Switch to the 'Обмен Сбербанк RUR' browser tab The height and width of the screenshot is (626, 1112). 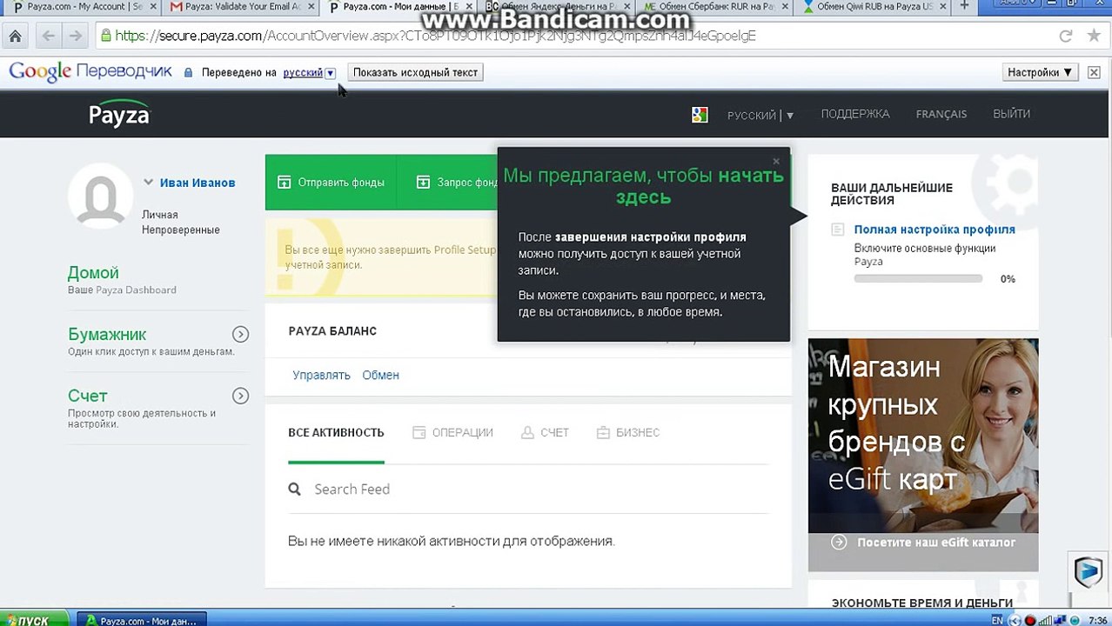[715, 7]
